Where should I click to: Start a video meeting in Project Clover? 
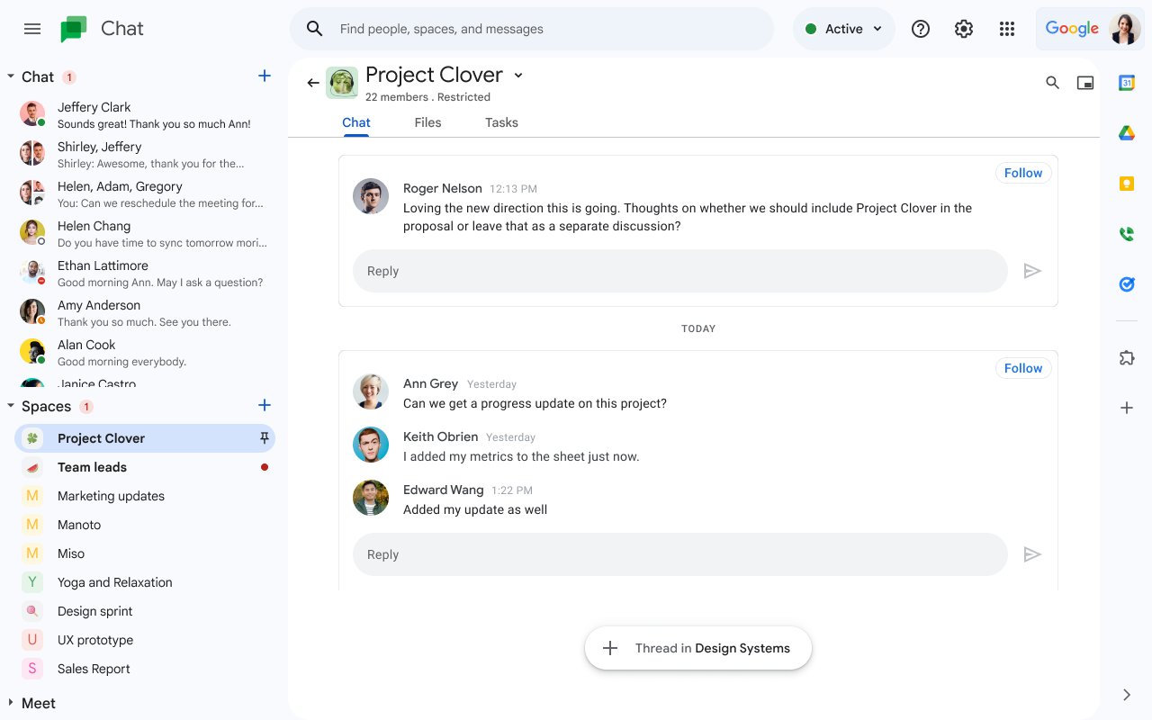point(1084,82)
